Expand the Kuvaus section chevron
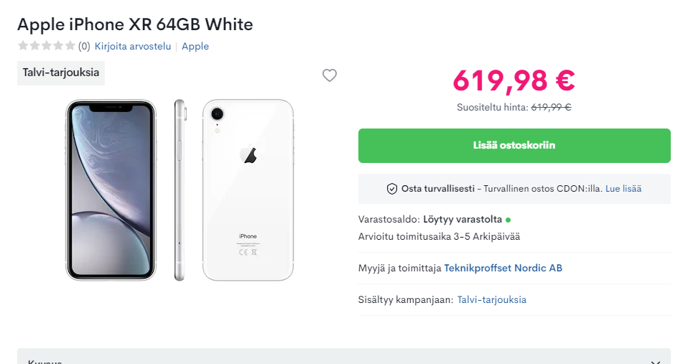Viewport: 683px width, 364px height. [x=654, y=361]
